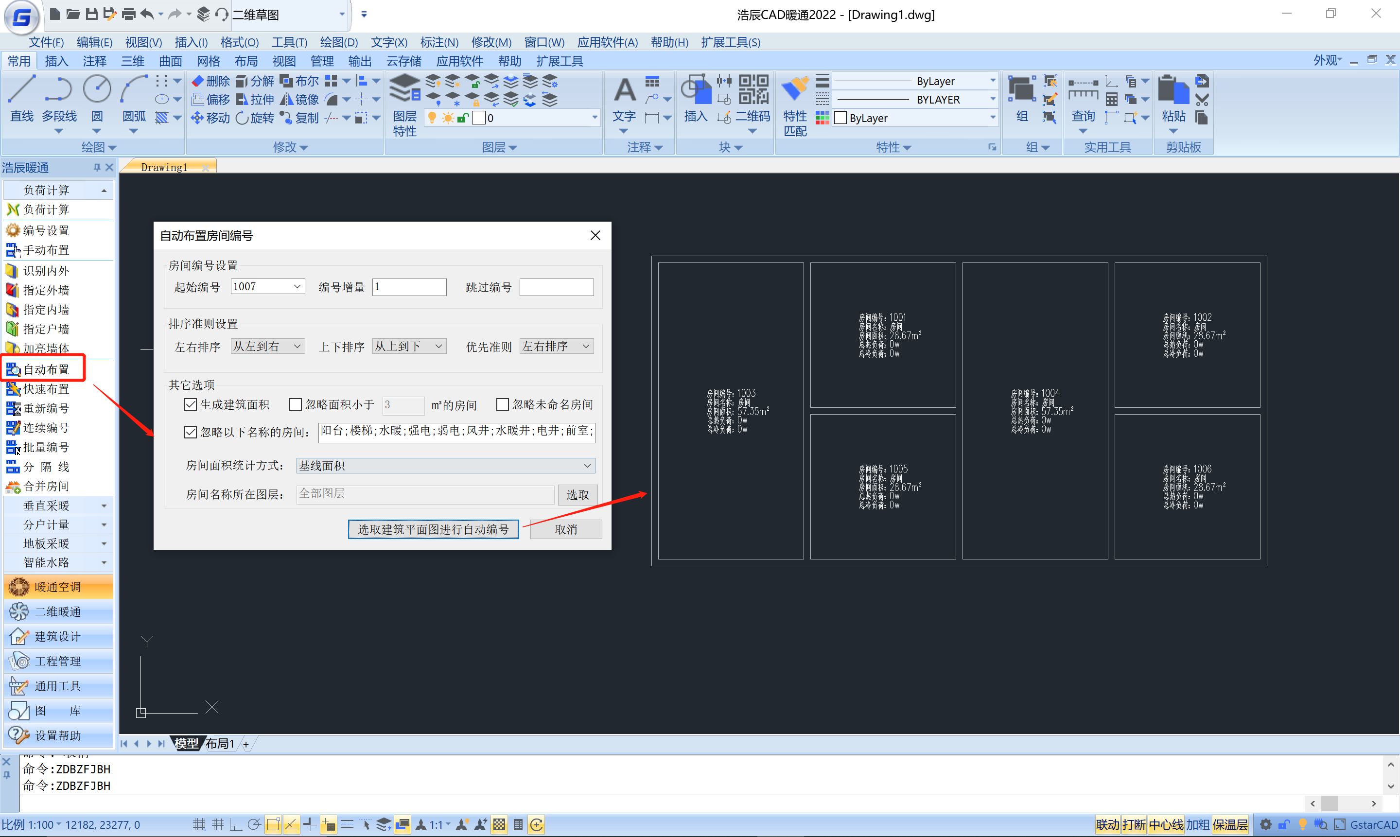Check the 忽略未命名房间 option
The height and width of the screenshot is (837, 1400).
[x=502, y=404]
